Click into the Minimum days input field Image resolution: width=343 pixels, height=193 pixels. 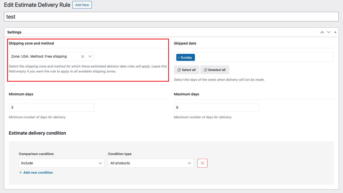pyautogui.click(x=51, y=107)
